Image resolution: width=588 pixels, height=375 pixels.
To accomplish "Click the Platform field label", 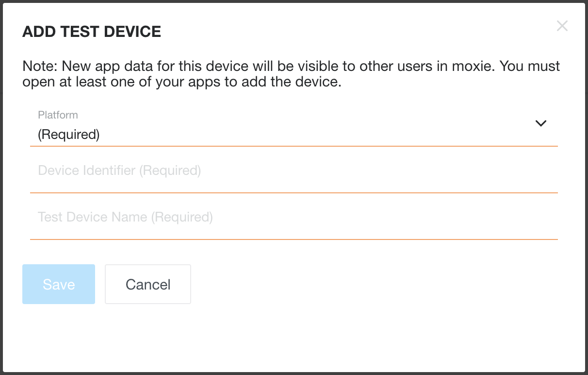I will (58, 115).
